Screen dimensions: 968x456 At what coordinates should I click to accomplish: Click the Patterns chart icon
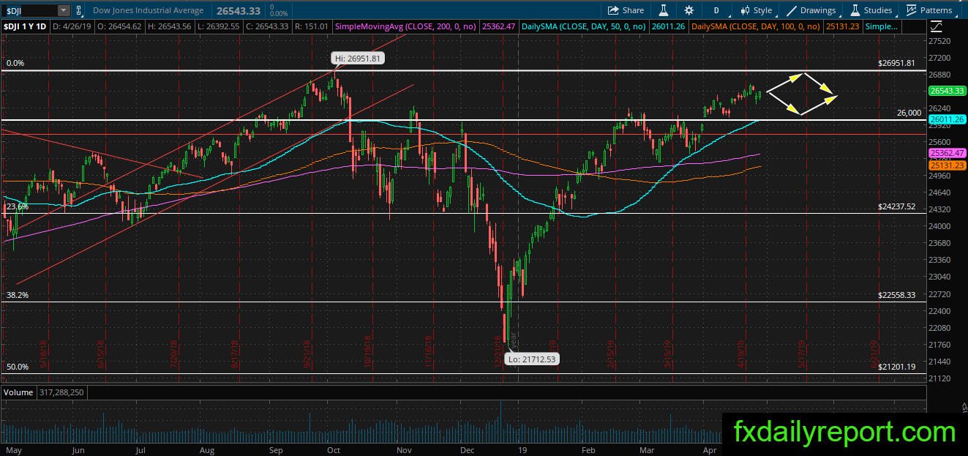[912, 10]
